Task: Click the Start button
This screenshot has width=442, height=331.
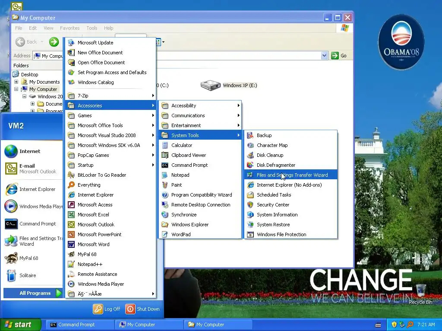Action: [x=21, y=325]
